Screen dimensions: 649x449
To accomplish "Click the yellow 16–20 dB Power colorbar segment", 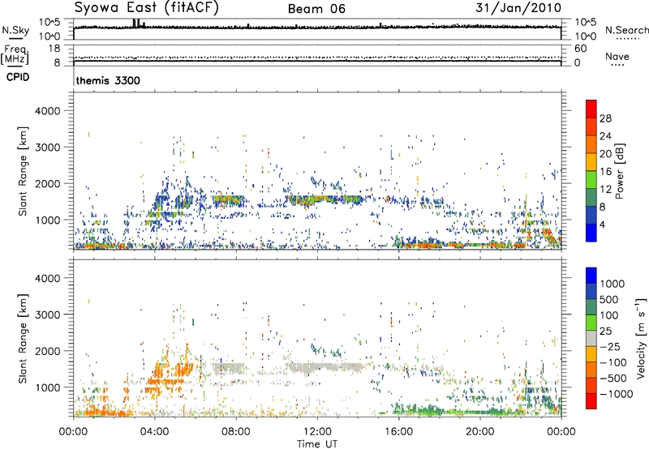I will (x=591, y=162).
